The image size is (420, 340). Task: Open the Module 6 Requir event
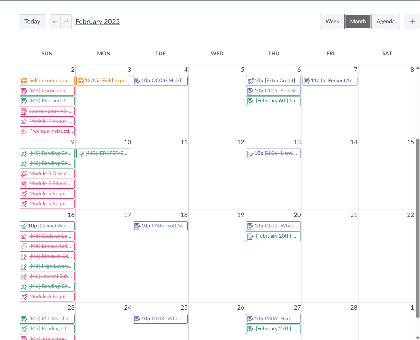coord(47,297)
